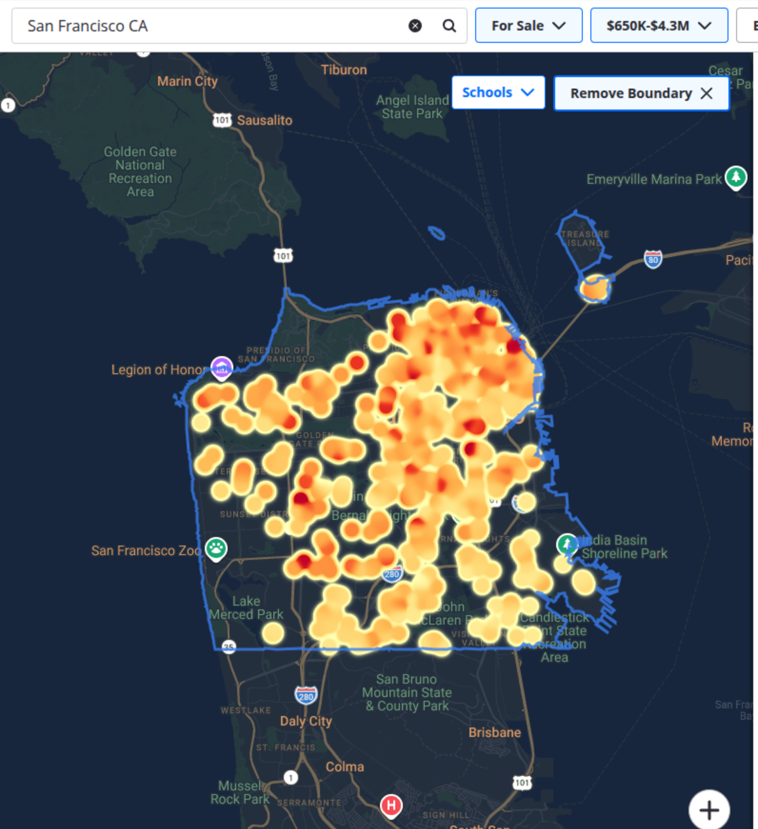Image resolution: width=758 pixels, height=829 pixels.
Task: Open the For Sale filter dropdown
Action: click(528, 25)
